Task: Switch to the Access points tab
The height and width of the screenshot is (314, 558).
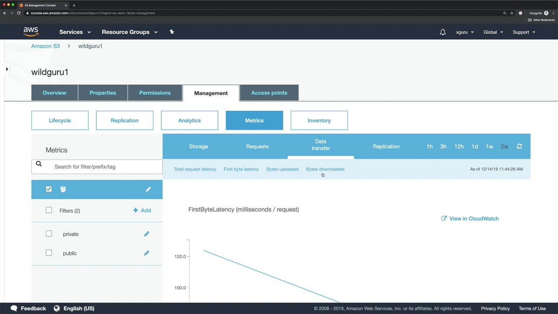Action: click(x=269, y=93)
